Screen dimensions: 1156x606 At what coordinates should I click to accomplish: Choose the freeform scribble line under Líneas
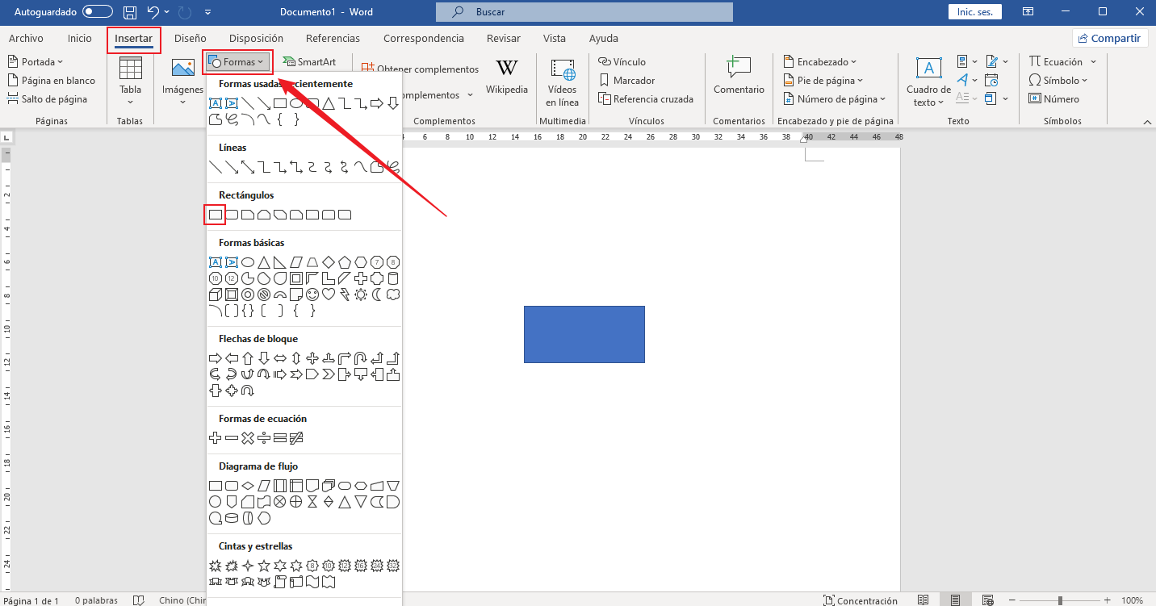(x=393, y=167)
